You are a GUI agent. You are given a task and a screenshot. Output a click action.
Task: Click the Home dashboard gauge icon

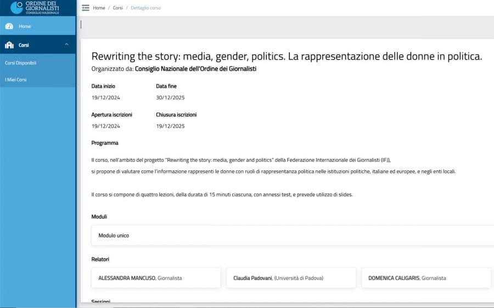pos(9,26)
